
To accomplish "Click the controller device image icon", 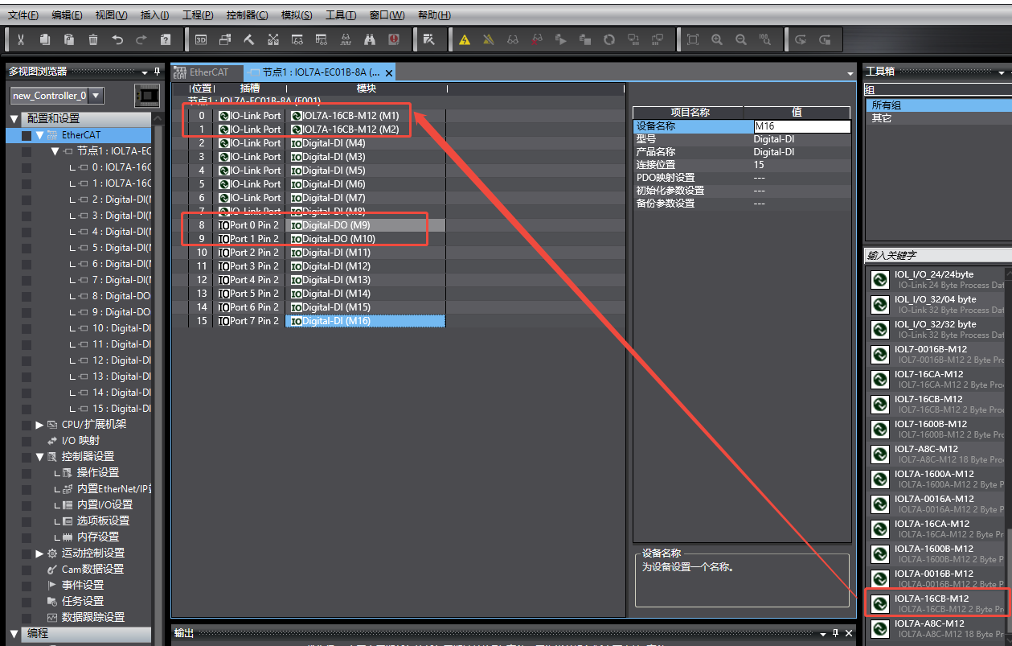I will (146, 96).
